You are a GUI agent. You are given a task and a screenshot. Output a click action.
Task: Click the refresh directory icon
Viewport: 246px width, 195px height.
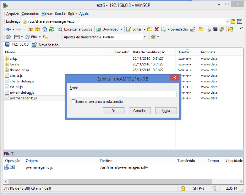click(x=52, y=29)
